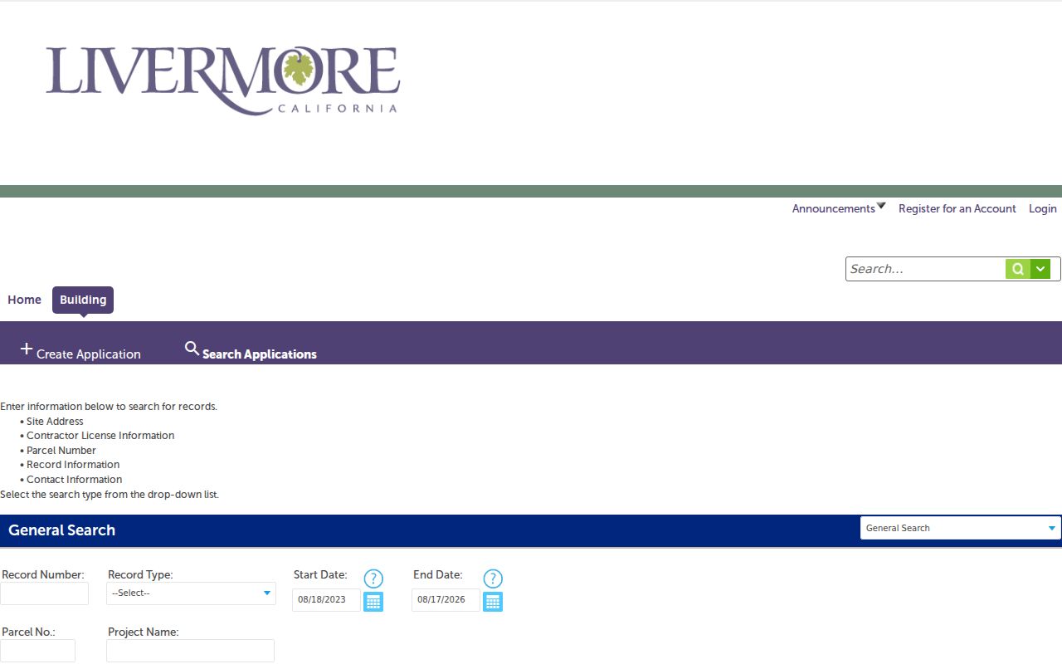Show help for Start Date

click(373, 579)
